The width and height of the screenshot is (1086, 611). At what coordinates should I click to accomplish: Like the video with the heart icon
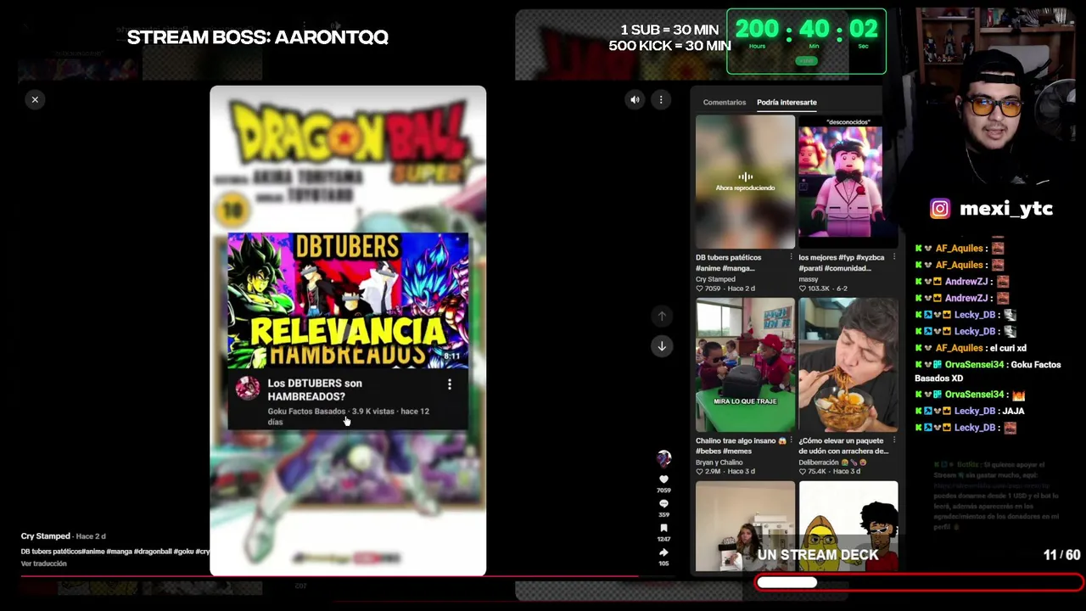point(663,479)
